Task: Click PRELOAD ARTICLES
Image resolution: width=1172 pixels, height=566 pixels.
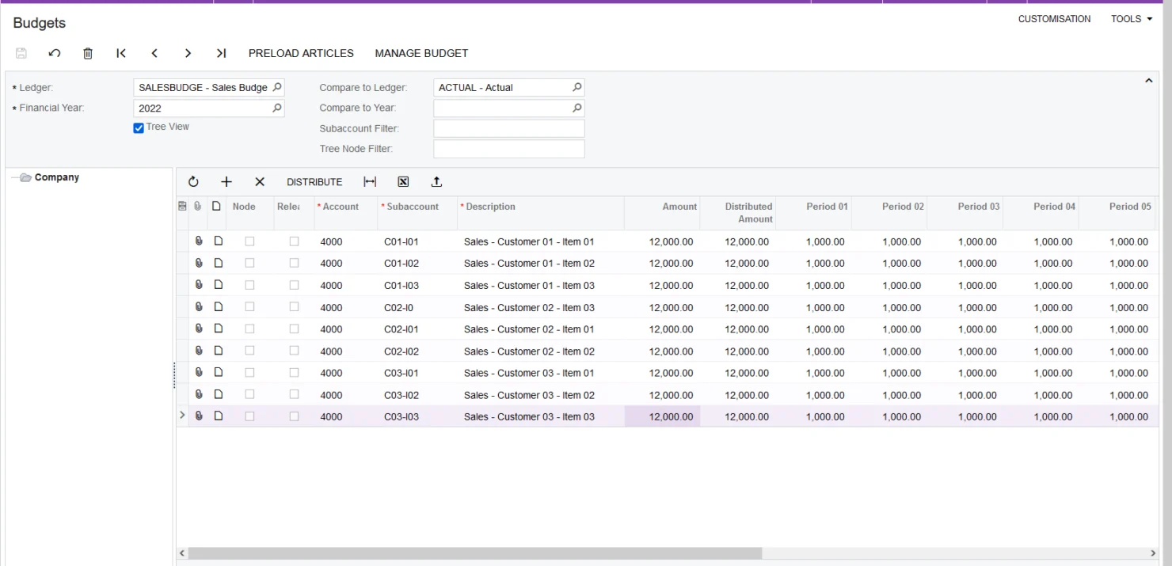Action: (x=301, y=53)
